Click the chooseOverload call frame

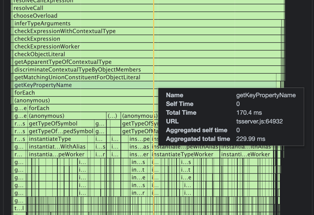coord(77,16)
